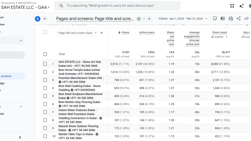The image size is (251, 141).
Task: Add a new report element plus button
Action: pyautogui.click(x=149, y=19)
